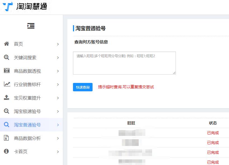Expand the 关键词搜索 submenu arrow
Screen dimensions: 229x165
[x=58, y=57]
